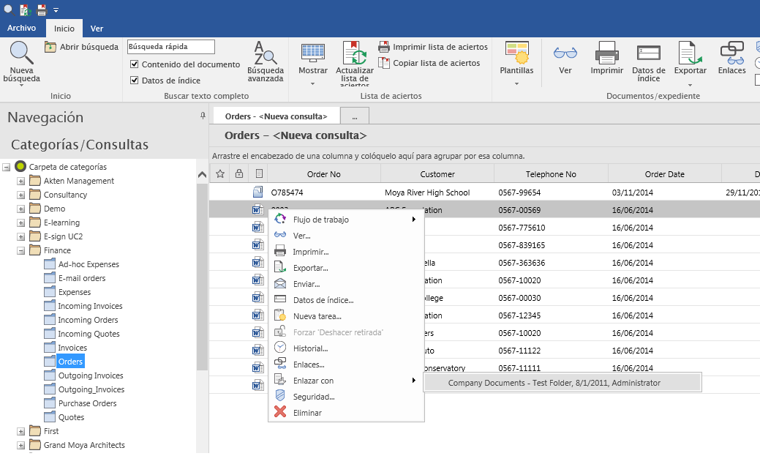Pin the Navegación panel
Image resolution: width=760 pixels, height=456 pixels.
tap(203, 116)
